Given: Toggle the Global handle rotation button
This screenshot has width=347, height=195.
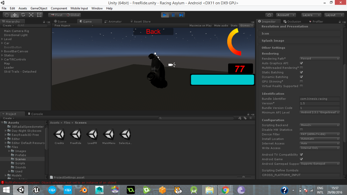Looking at the screenshot, I should point(73,15).
